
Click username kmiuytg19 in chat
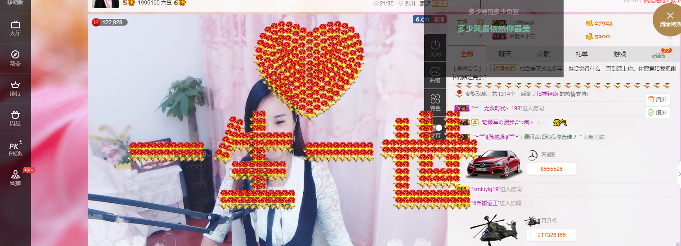tap(485, 189)
